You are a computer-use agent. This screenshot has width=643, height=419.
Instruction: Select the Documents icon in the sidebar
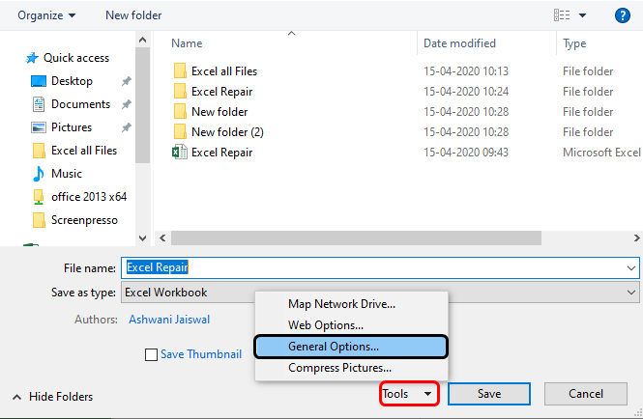[x=39, y=104]
